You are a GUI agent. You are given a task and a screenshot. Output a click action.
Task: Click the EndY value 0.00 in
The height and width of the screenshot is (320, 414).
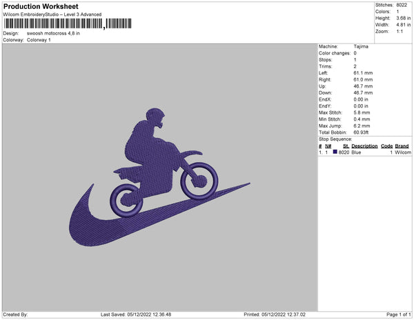click(x=361, y=106)
